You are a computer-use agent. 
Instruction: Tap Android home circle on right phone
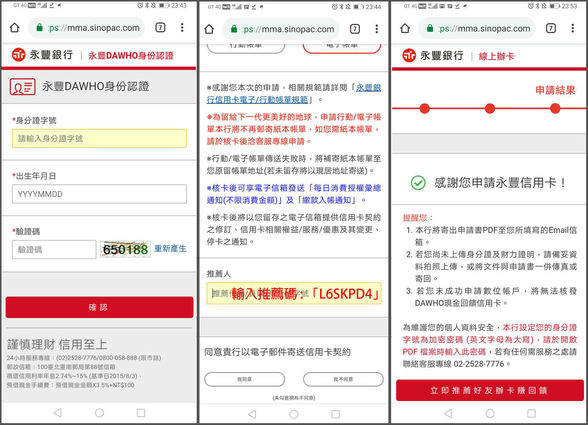pos(490,413)
